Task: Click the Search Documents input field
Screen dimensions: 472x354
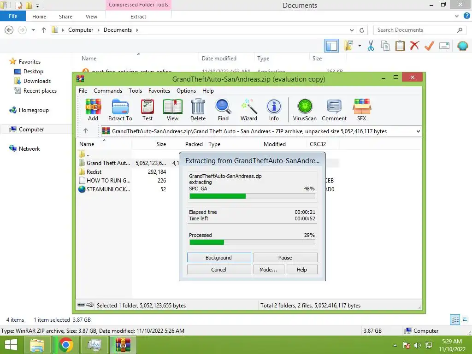Action: tap(419, 30)
